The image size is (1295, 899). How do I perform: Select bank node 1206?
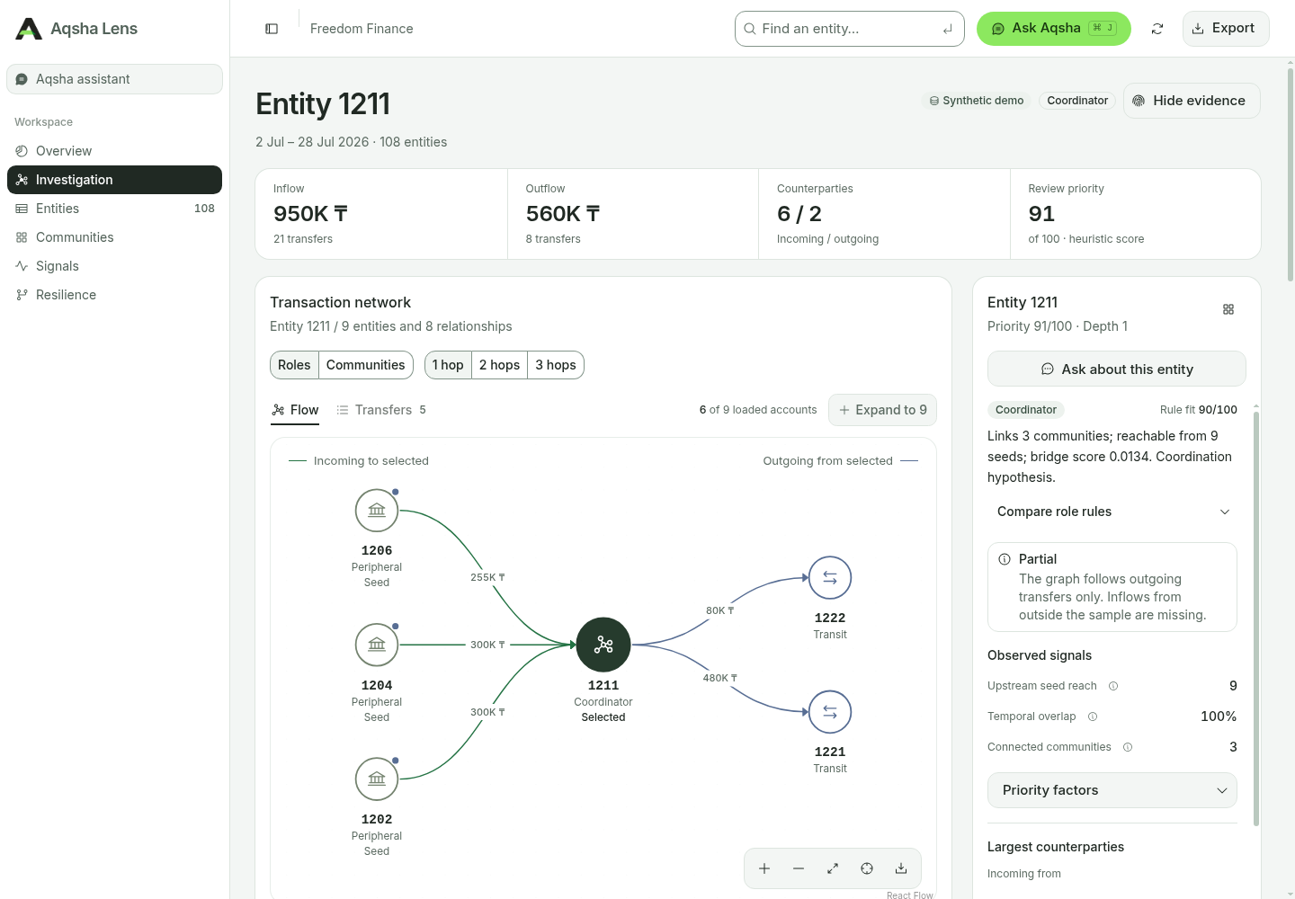tap(377, 511)
